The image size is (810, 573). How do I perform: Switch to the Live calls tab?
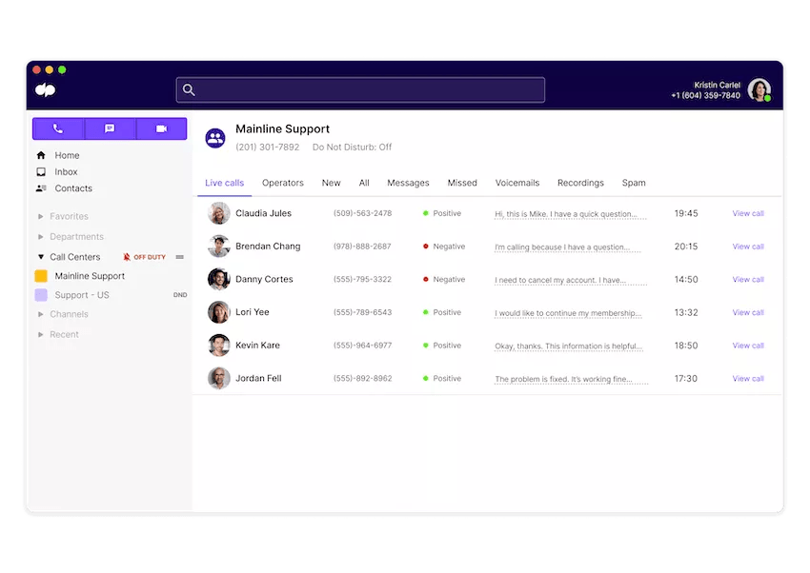[224, 183]
